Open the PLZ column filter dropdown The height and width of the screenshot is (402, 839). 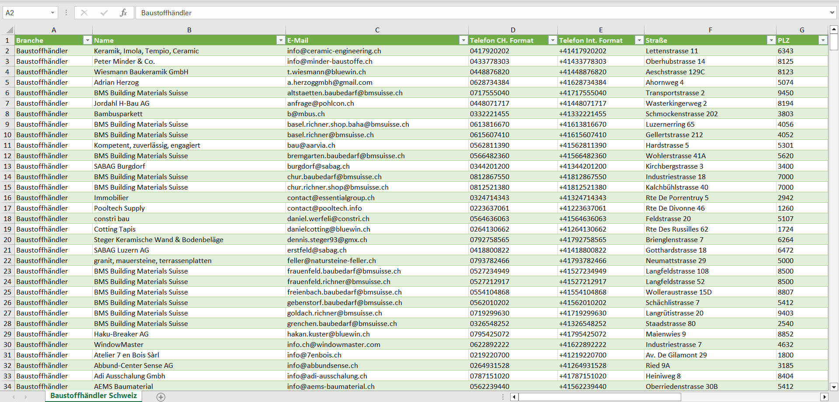click(x=823, y=40)
